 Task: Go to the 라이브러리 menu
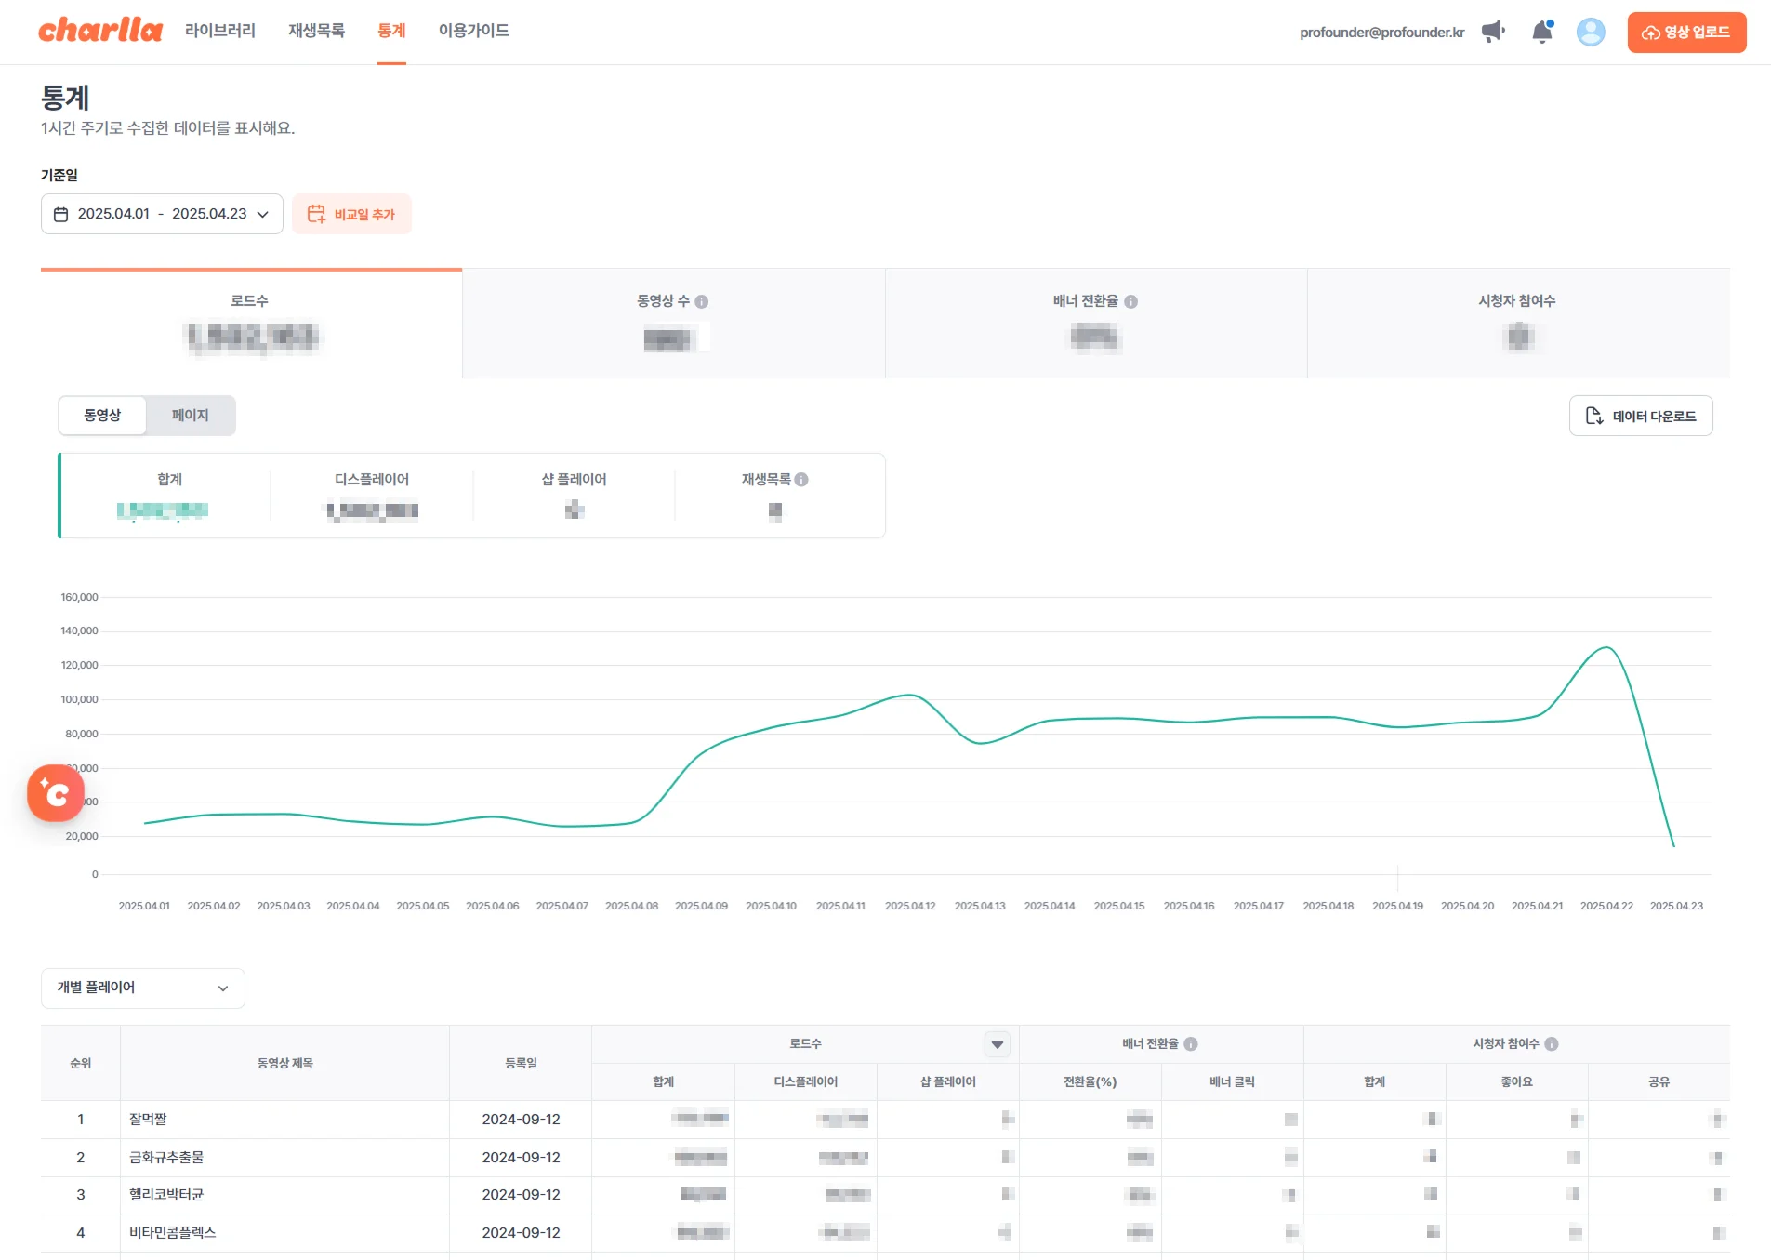pos(220,31)
